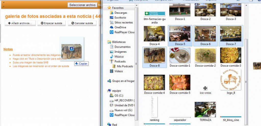Image resolution: width=261 pixels, height=126 pixels.
Task: Open the OS (C:) drive icon
Action: coord(112,96)
